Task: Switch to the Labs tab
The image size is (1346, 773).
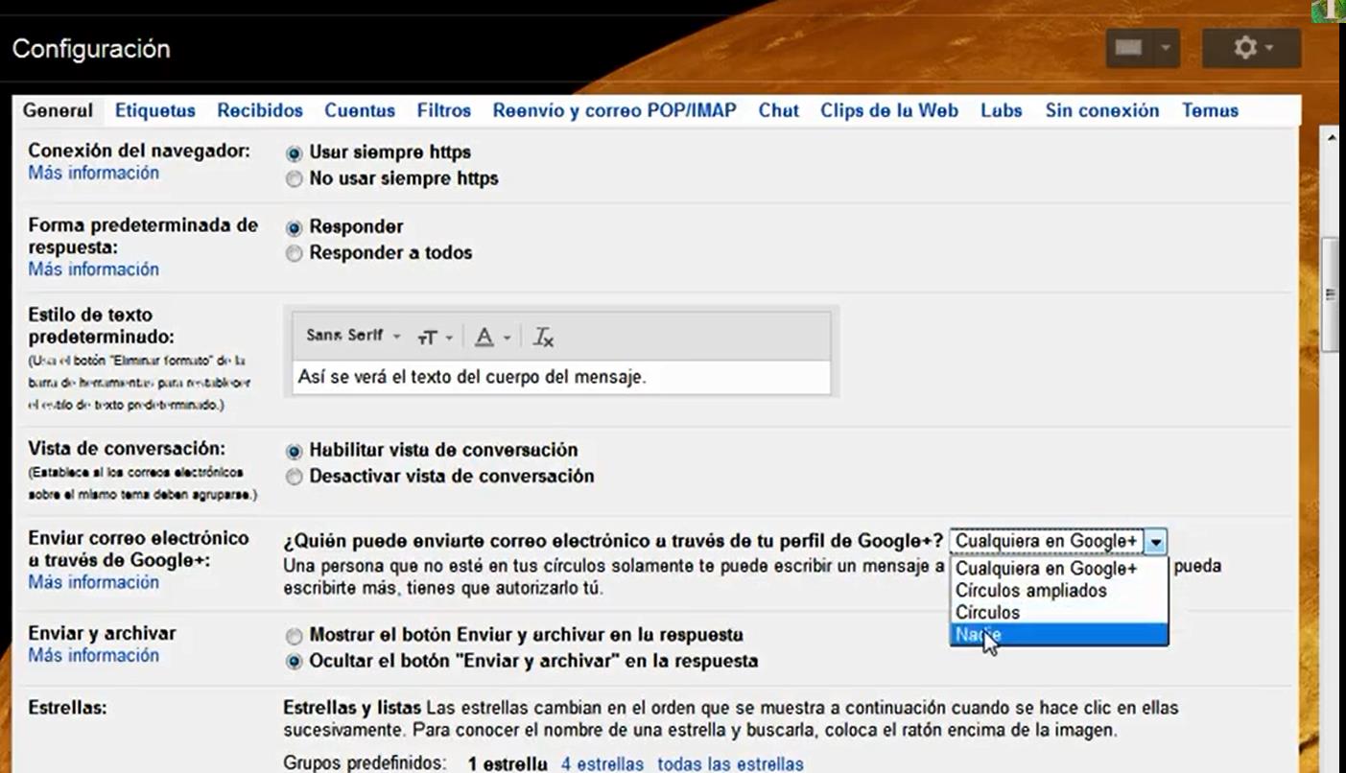Action: [1002, 110]
